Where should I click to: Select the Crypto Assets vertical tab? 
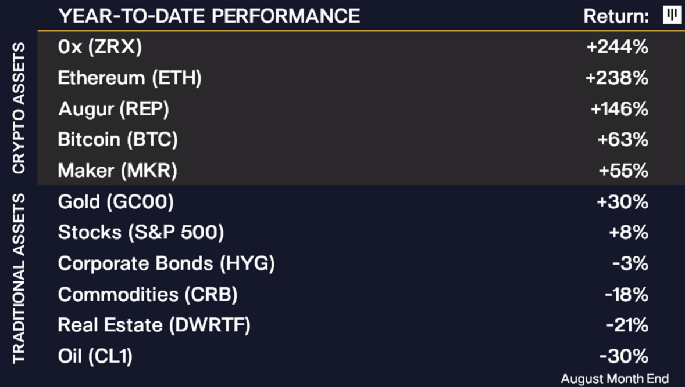coord(19,108)
